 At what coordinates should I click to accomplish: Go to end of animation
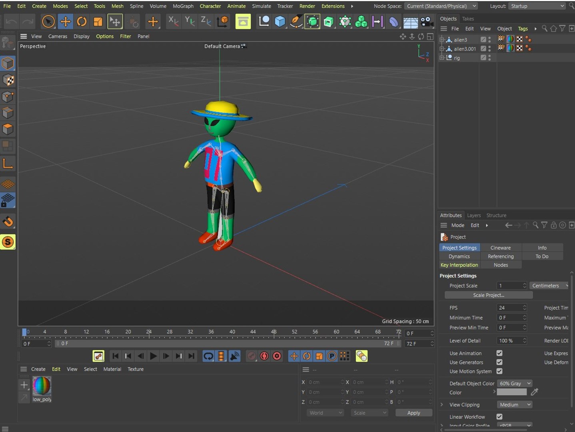tap(192, 356)
